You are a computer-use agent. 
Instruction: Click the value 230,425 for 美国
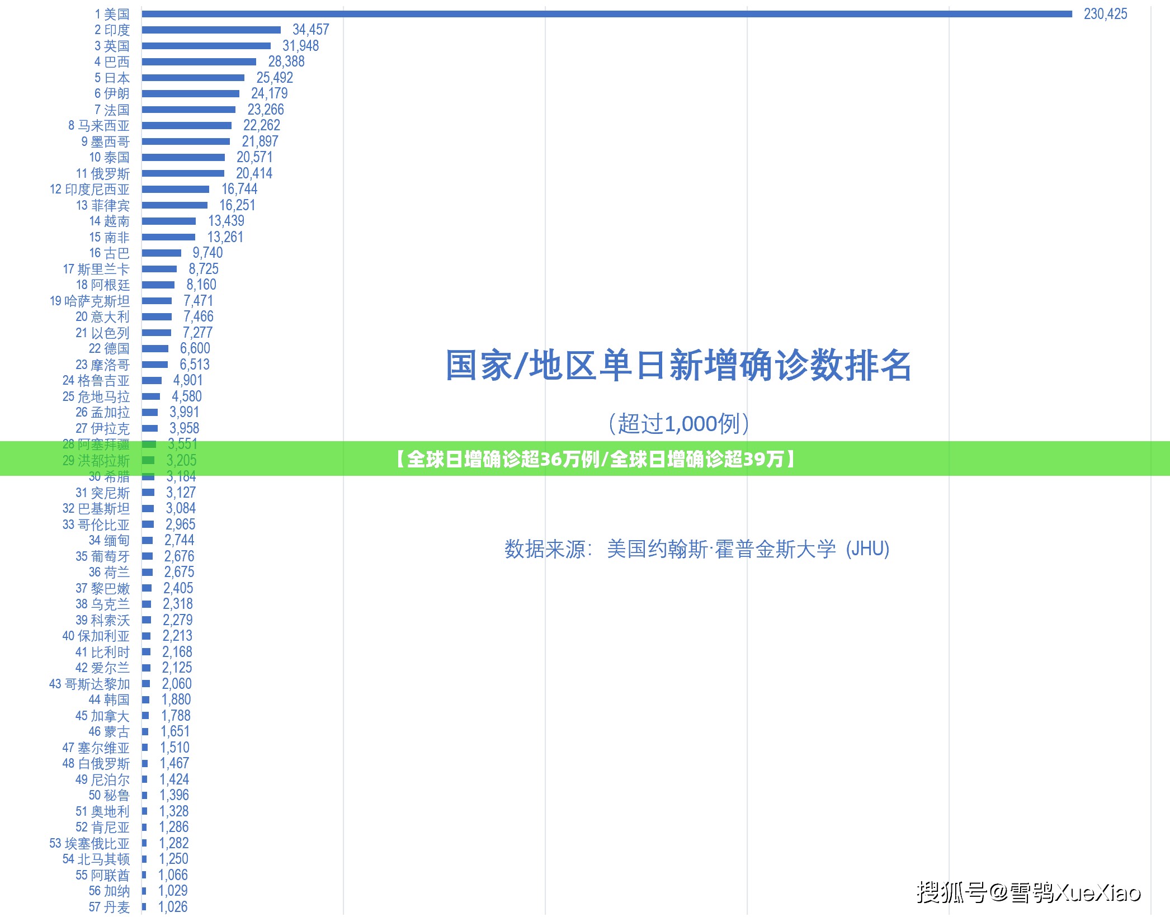1105,14
